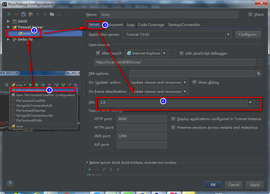This screenshot has width=270, height=194.
Task: Open the Startup/Connection tab
Action: coord(184,25)
